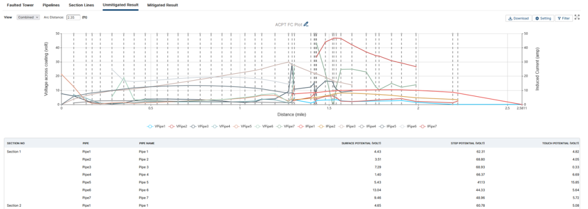The image size is (588, 209).
Task: Open the chart Setting options
Action: (543, 18)
